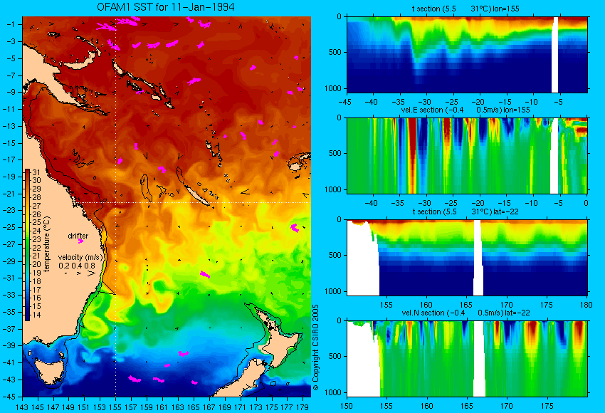
Task: Click the magenta drifter marker below the drifter label
Action: [x=80, y=241]
